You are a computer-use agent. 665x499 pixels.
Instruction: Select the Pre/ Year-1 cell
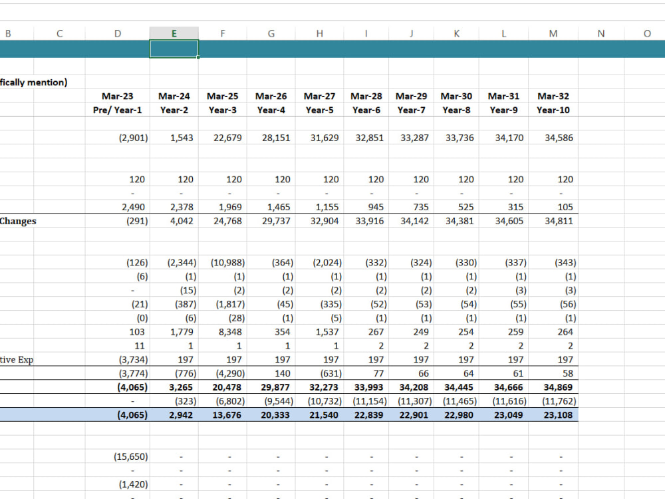tap(118, 110)
